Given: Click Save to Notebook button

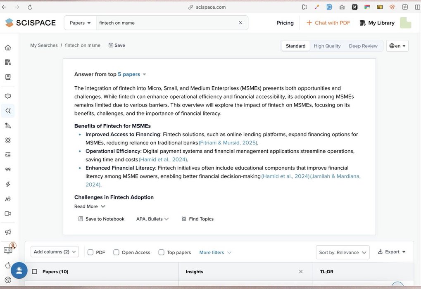Looking at the screenshot, I should point(101,219).
